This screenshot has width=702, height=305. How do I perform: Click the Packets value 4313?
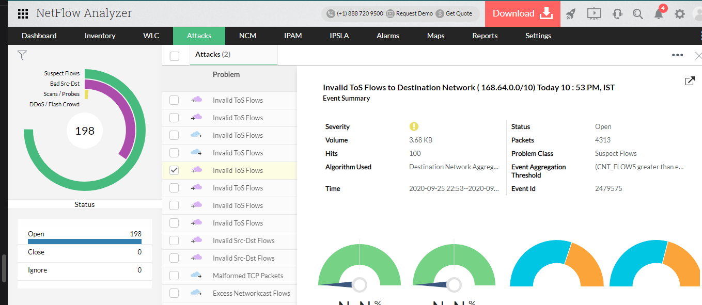(x=603, y=140)
